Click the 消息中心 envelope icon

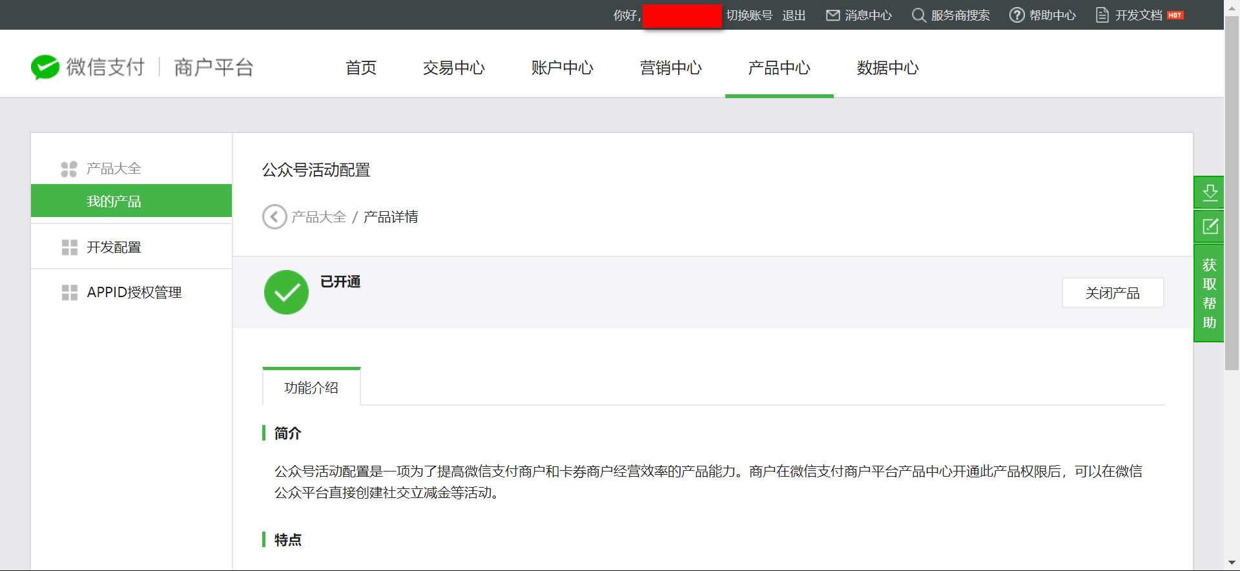(833, 15)
